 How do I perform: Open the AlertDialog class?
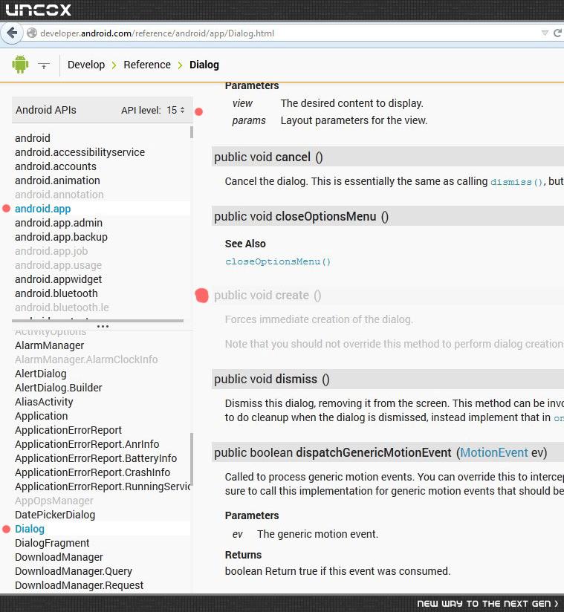click(41, 374)
